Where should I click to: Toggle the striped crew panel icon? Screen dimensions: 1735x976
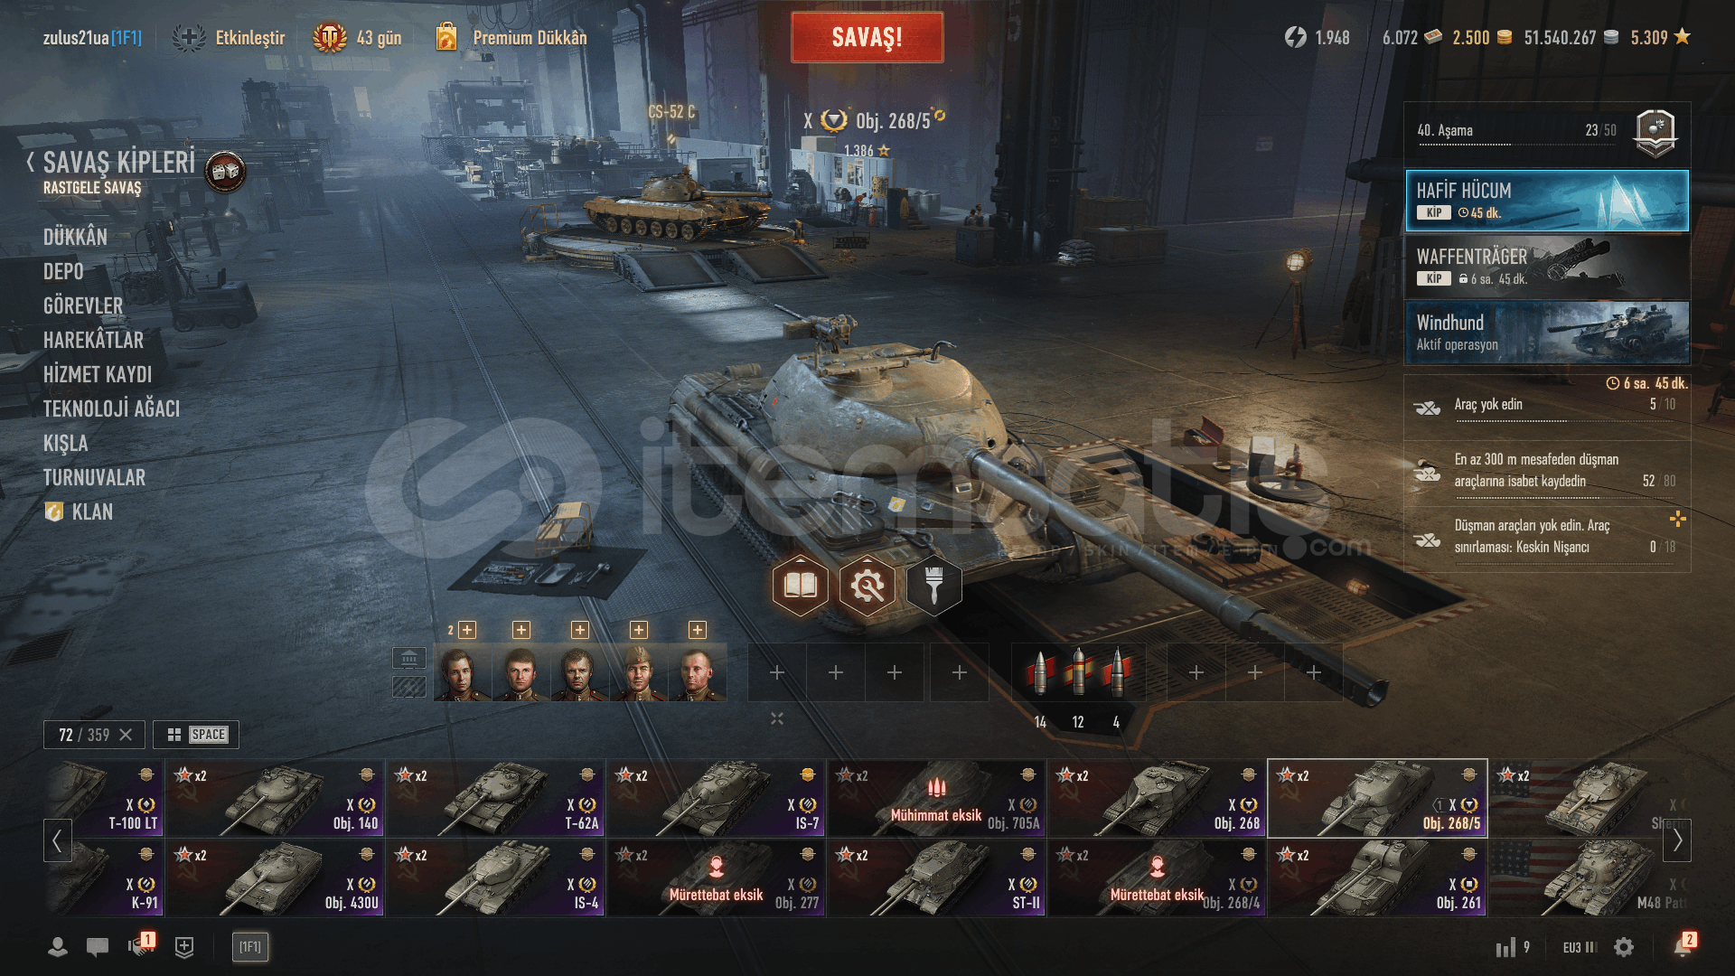(x=409, y=688)
